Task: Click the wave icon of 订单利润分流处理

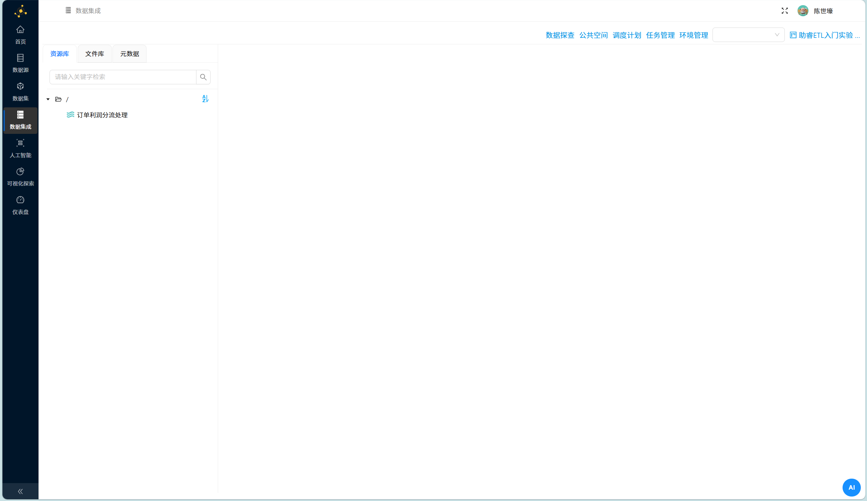Action: (x=70, y=115)
